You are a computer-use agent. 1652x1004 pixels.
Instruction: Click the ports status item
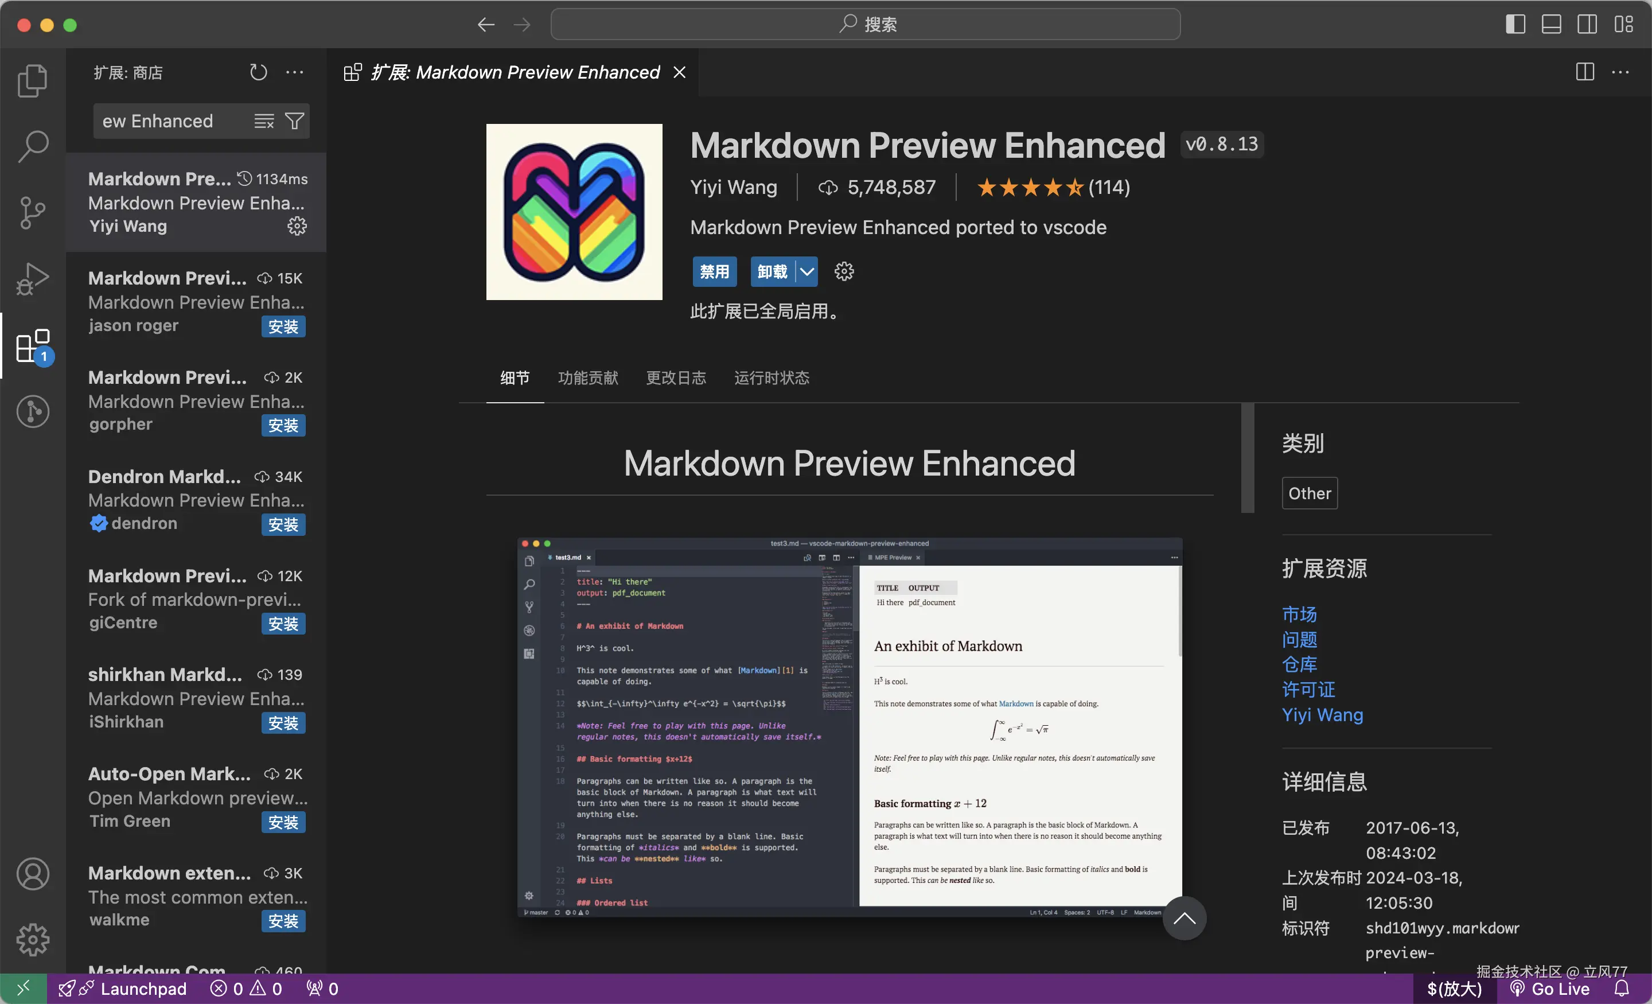coord(322,989)
